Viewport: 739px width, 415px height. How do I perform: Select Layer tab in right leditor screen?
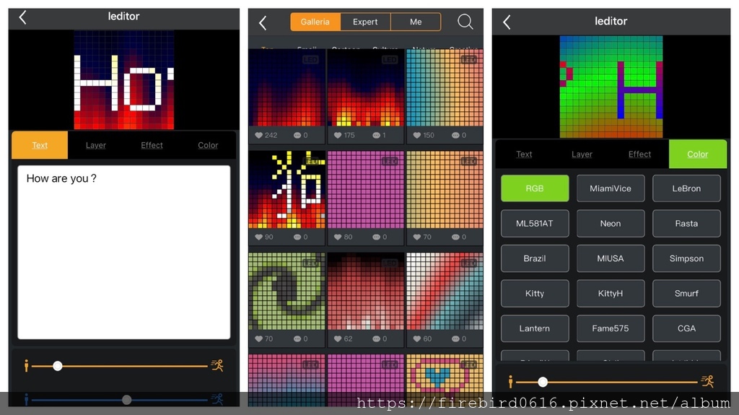coord(582,154)
